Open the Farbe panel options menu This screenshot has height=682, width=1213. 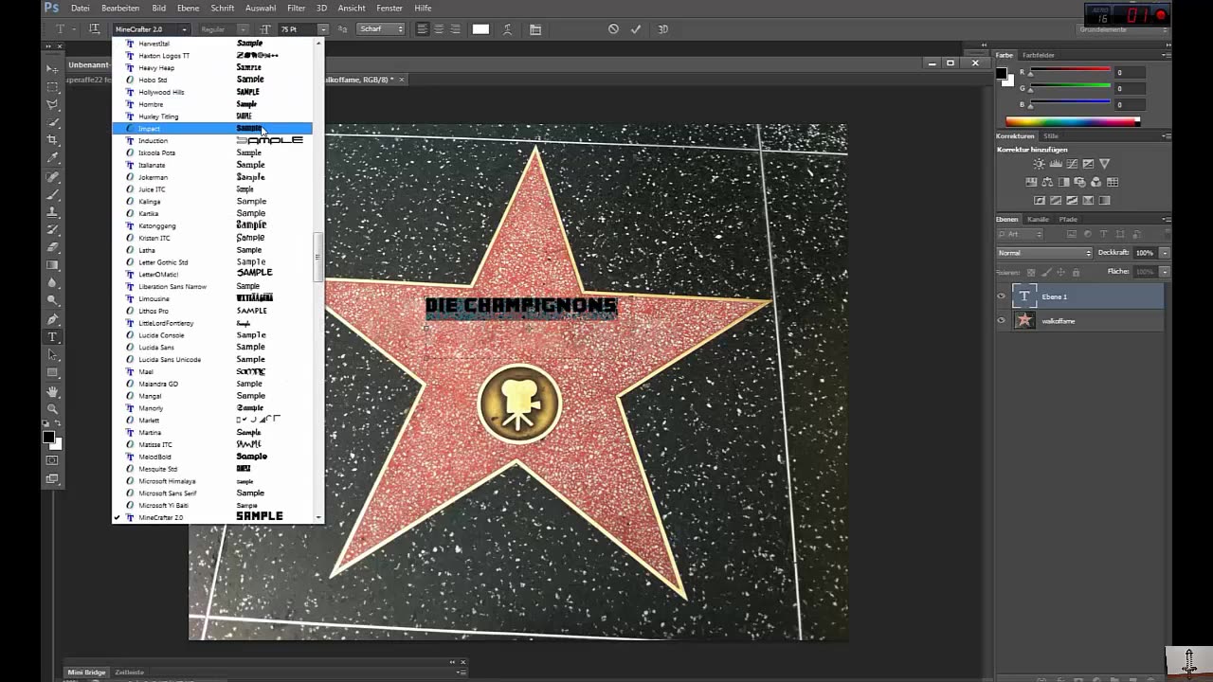pos(1165,55)
